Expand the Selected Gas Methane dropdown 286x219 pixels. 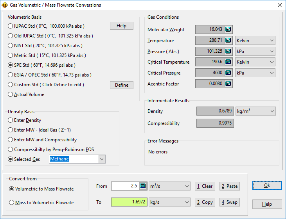pyautogui.click(x=102, y=159)
